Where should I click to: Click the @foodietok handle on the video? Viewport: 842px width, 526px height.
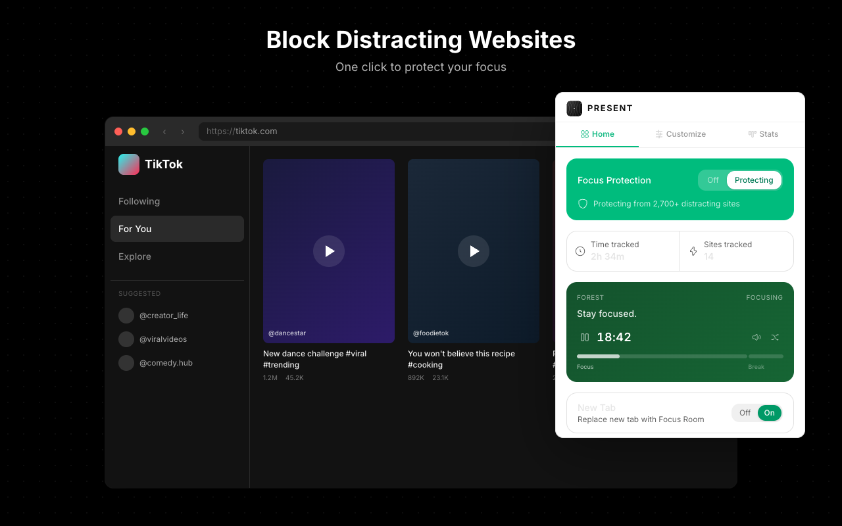(x=431, y=333)
